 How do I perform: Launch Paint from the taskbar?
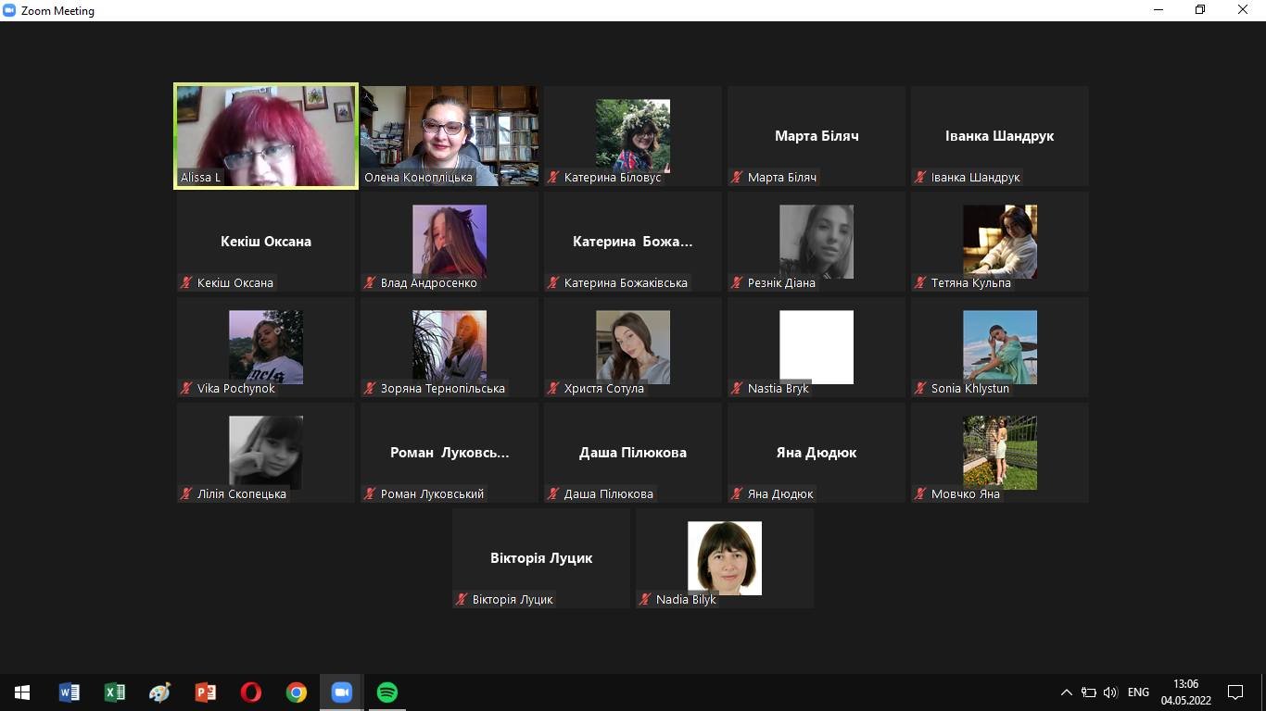[x=159, y=692]
